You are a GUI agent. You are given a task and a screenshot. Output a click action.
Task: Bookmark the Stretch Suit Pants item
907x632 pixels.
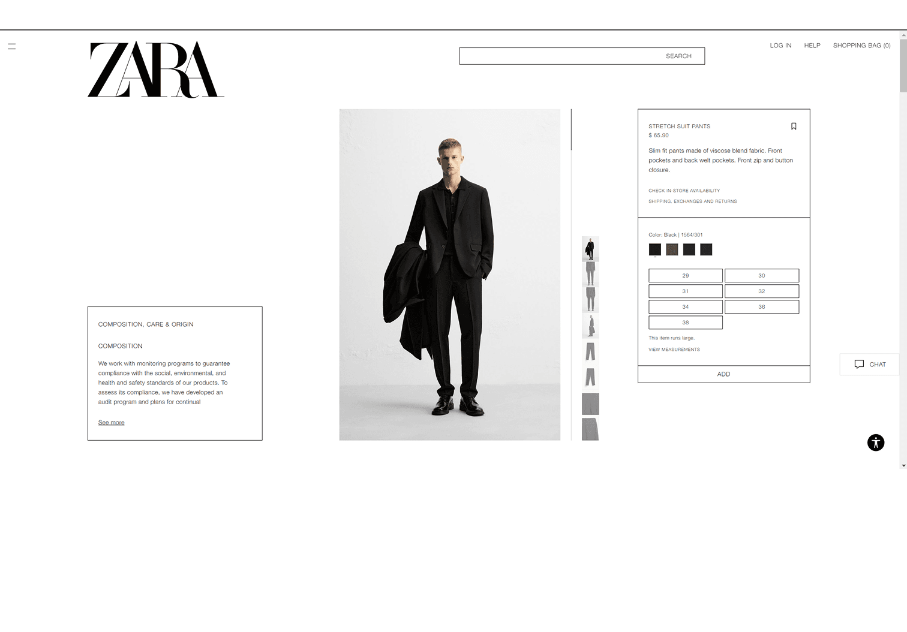pyautogui.click(x=794, y=127)
